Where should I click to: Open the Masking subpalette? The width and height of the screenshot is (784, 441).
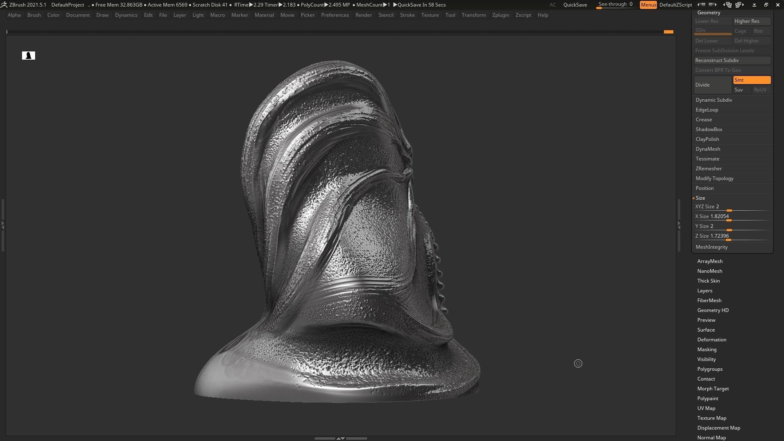point(706,350)
